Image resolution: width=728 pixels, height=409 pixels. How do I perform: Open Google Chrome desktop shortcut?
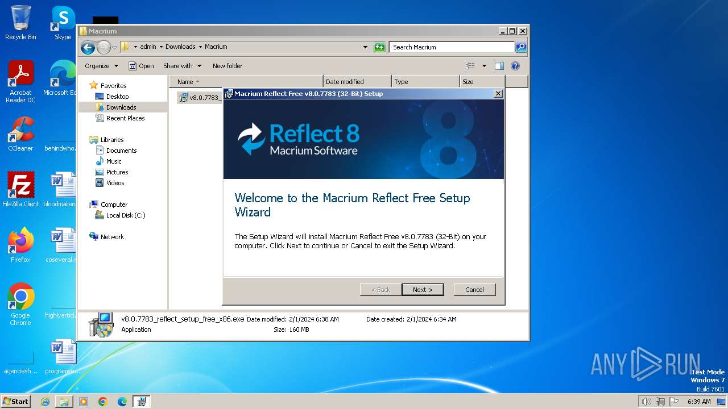[x=20, y=304]
